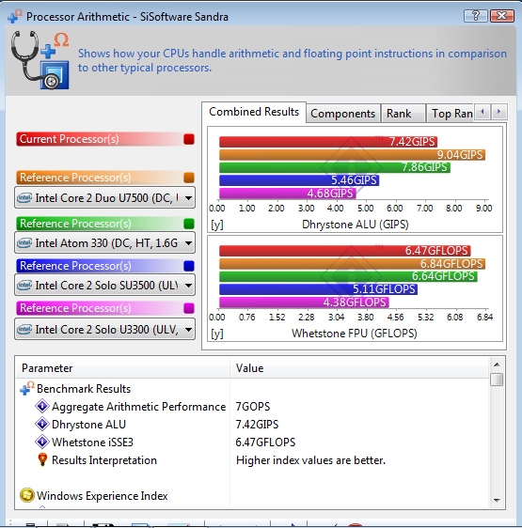Open the Rank tab
The image size is (522, 528).
(x=403, y=114)
